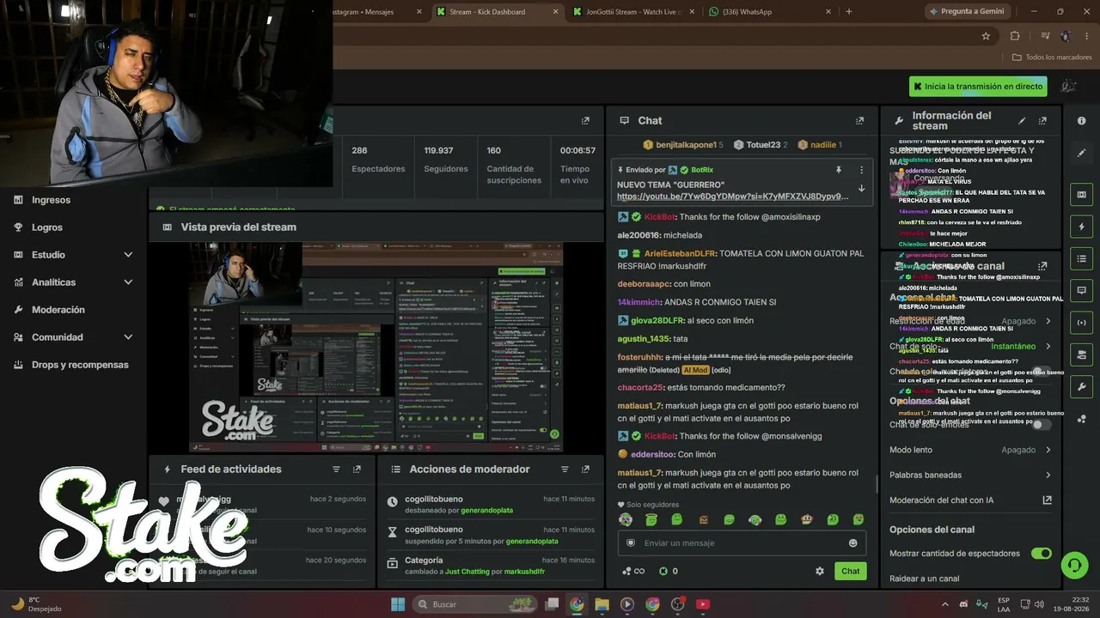Select the broadcast signal icon in right sidebar
The width and height of the screenshot is (1100, 618).
pyautogui.click(x=1081, y=322)
